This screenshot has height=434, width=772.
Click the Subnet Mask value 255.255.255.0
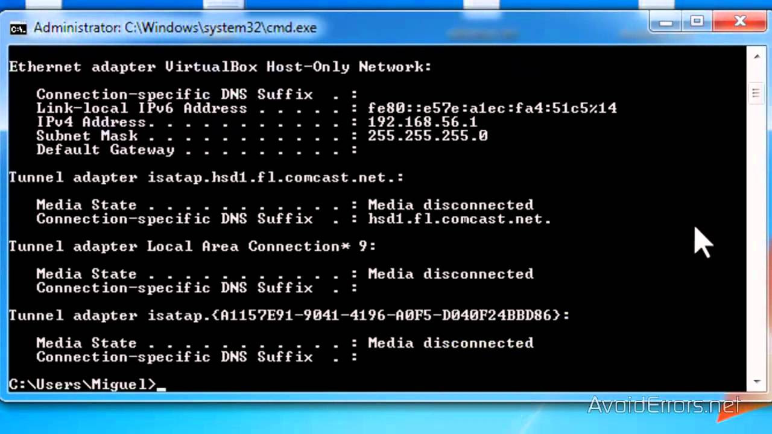click(x=428, y=136)
